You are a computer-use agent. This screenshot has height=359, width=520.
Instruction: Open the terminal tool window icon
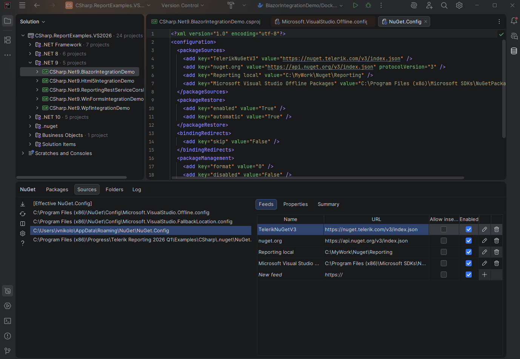[8, 321]
